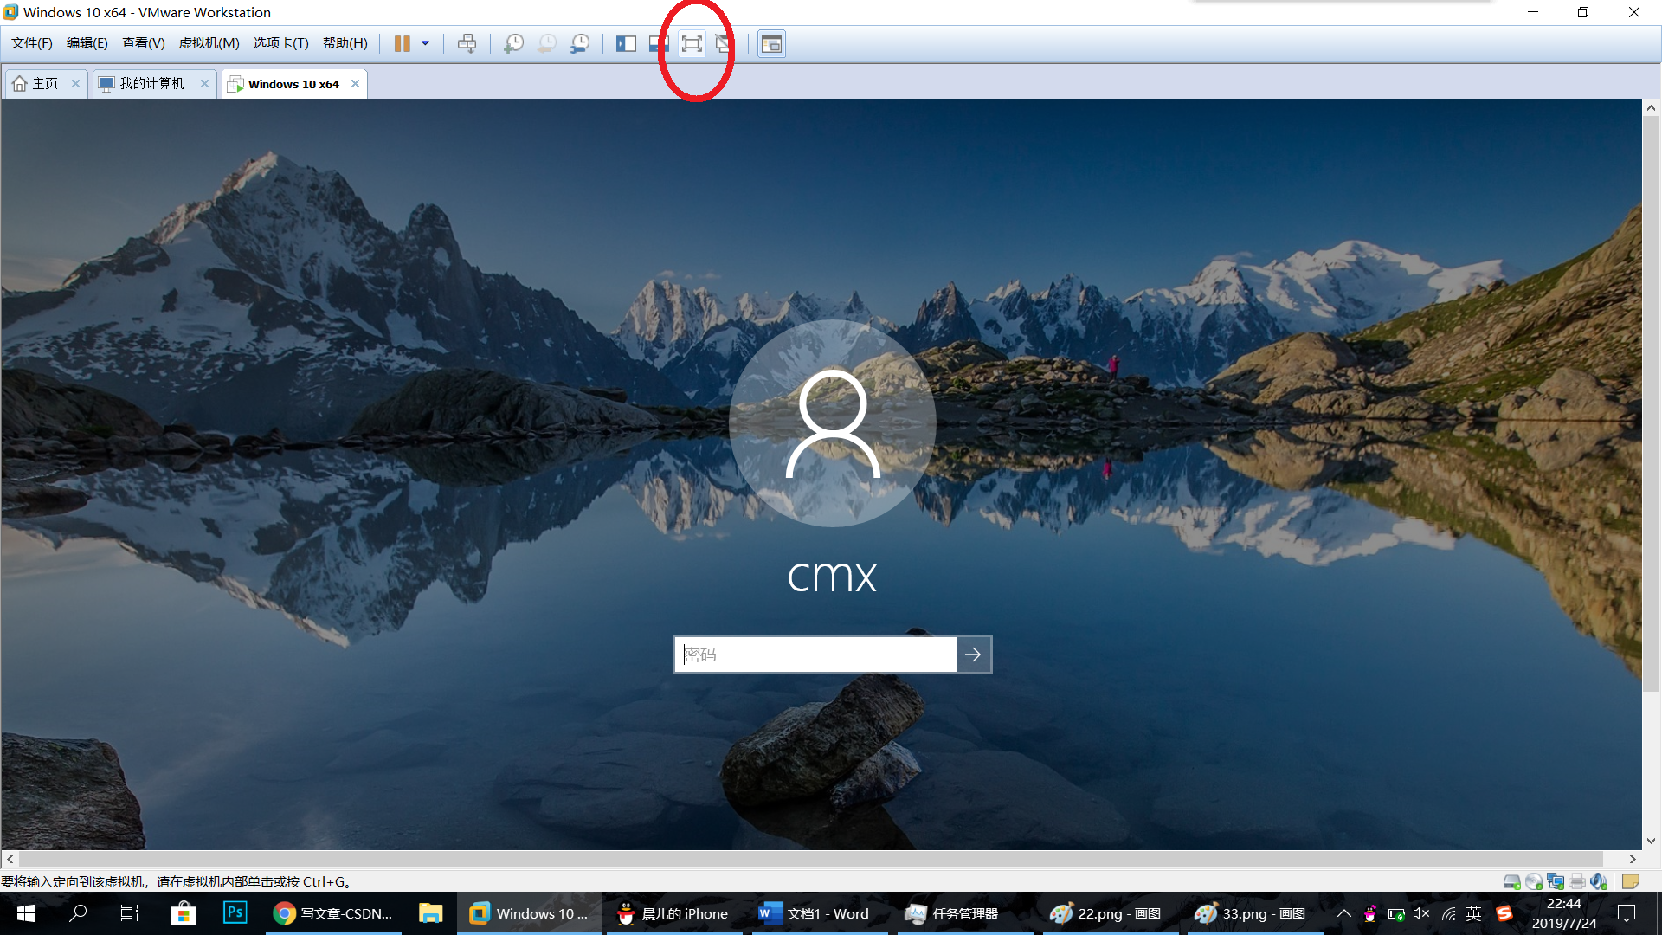Click the printer device status icon

(x=1577, y=881)
